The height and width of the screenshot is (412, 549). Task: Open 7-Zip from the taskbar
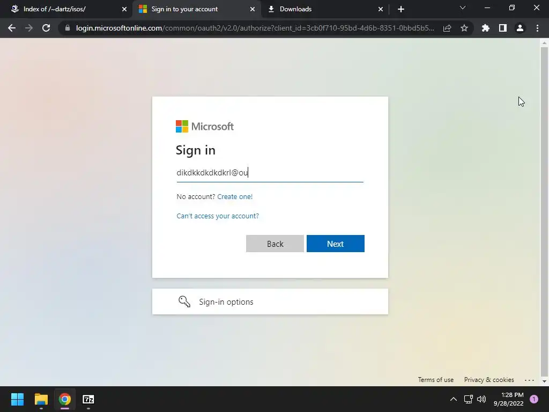[x=88, y=399]
